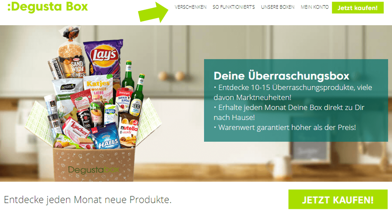Click the Degustabox cardboard box logo
The width and height of the screenshot is (392, 213).
(94, 170)
